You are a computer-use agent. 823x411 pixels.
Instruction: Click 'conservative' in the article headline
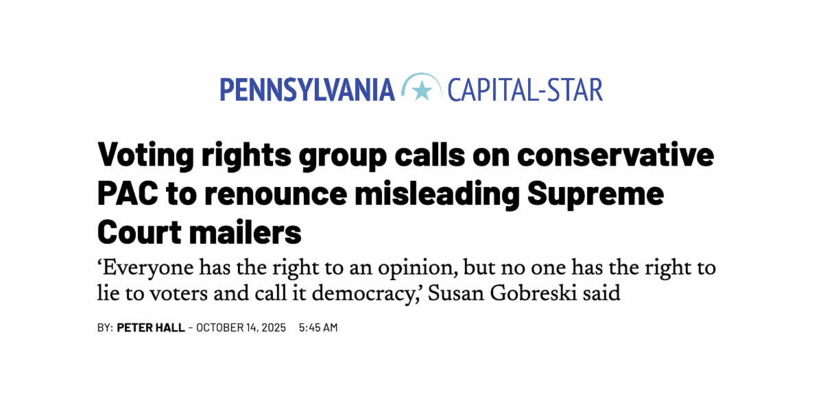pos(615,156)
